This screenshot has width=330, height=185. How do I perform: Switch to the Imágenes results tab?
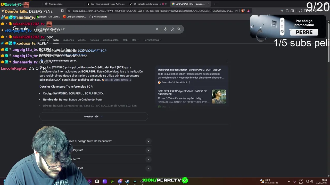point(68,40)
